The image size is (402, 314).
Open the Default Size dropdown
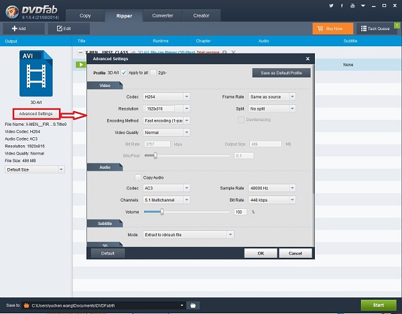(x=35, y=169)
